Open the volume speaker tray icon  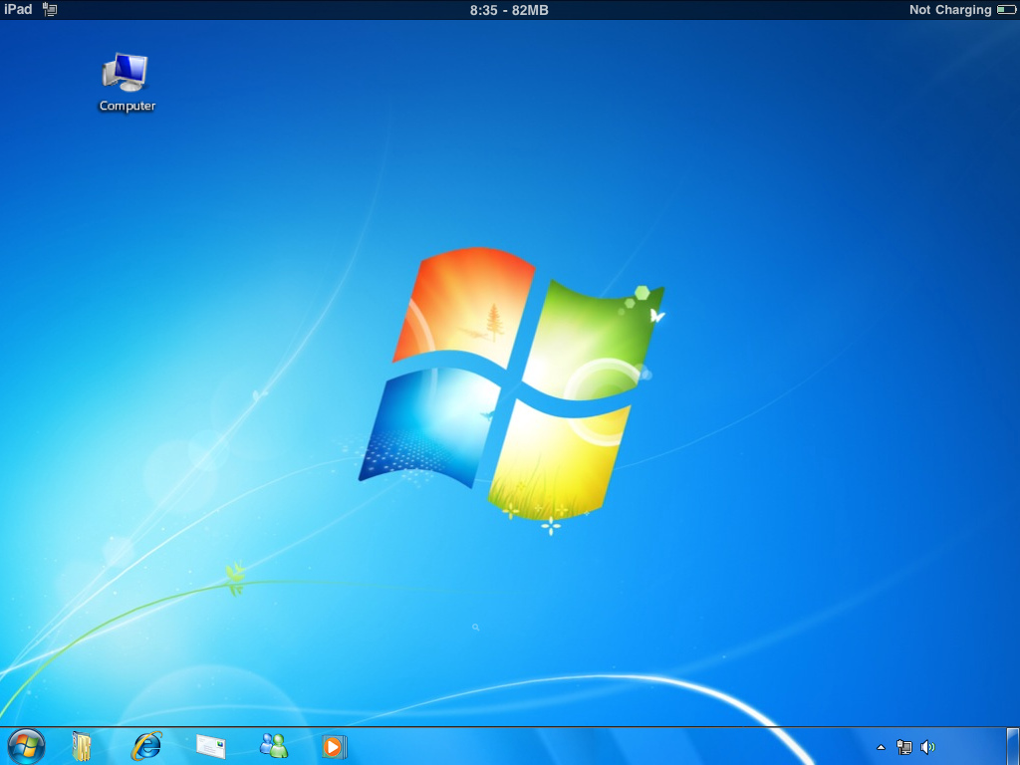[927, 747]
